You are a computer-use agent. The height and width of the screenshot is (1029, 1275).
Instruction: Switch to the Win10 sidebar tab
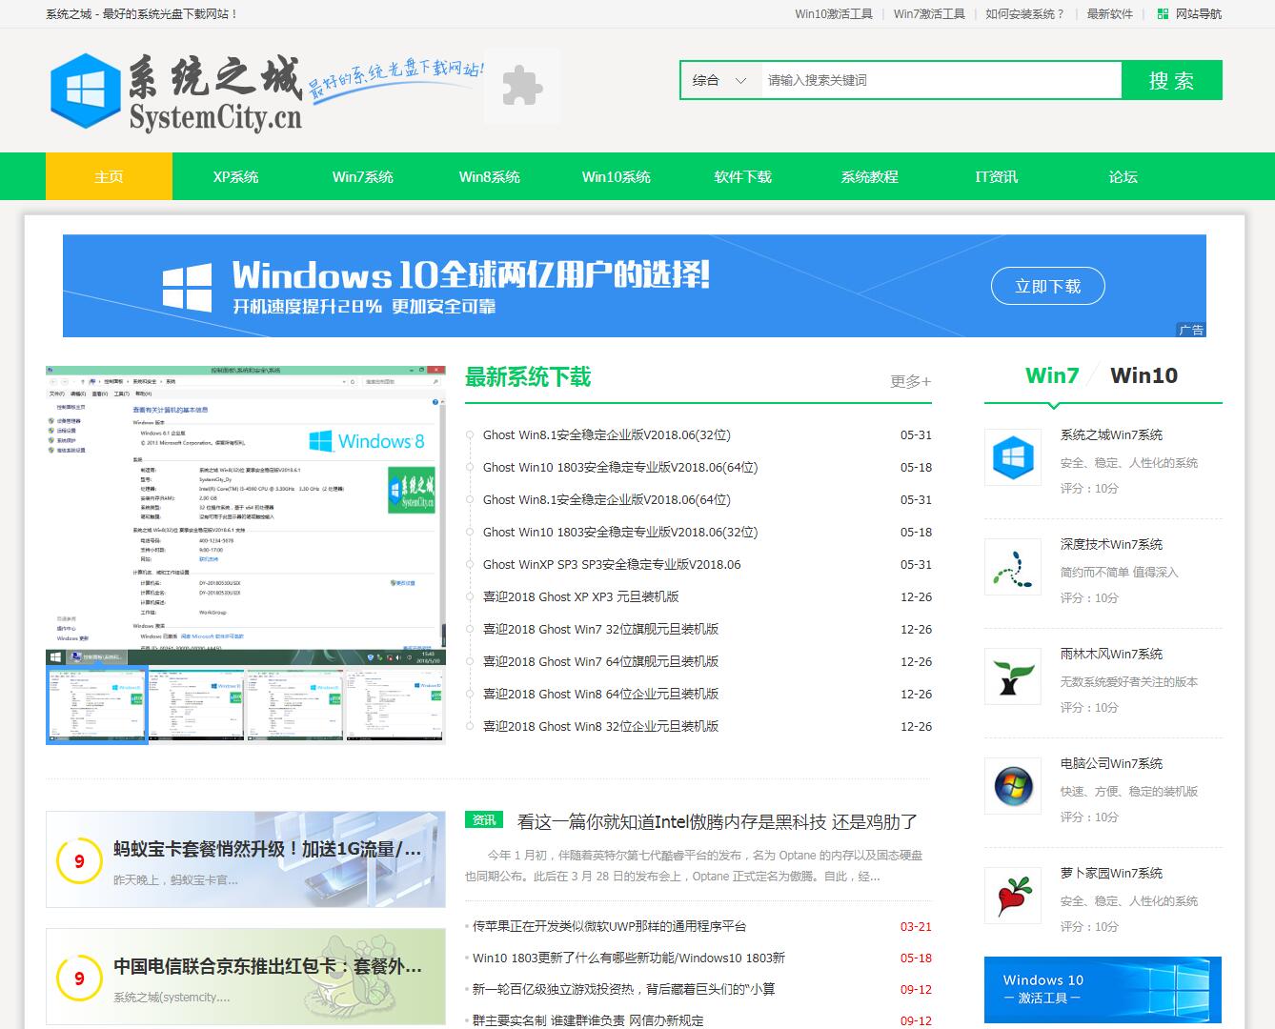click(1143, 375)
